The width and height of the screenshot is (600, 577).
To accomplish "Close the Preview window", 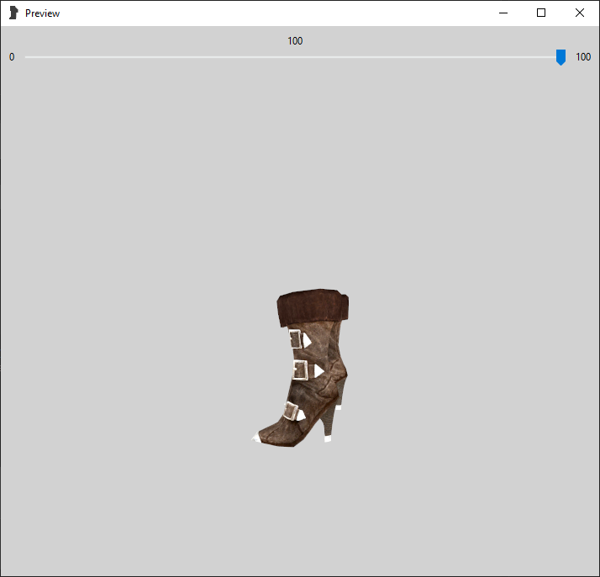I will [579, 13].
